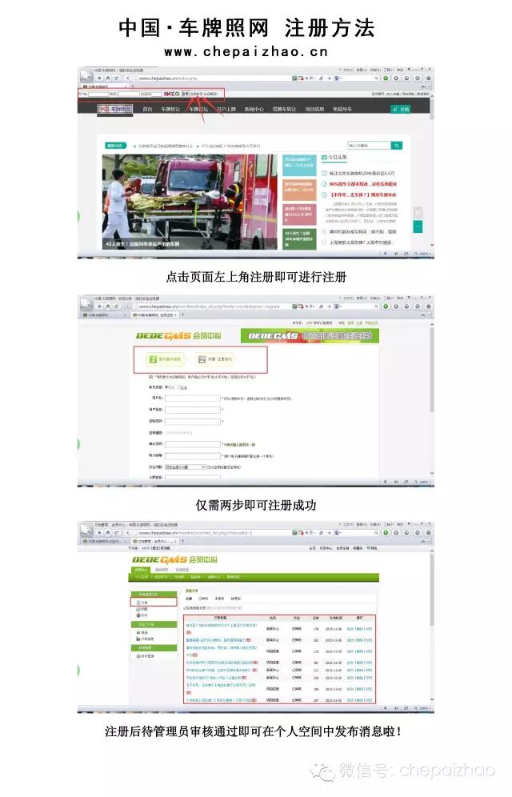Click step 2 registration success in the progress bar
The width and height of the screenshot is (512, 797).
tap(215, 359)
